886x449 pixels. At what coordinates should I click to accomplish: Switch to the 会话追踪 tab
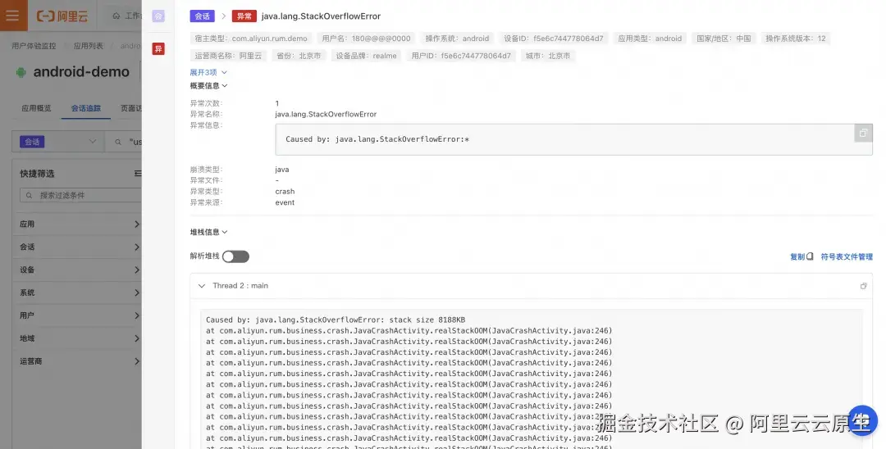click(x=86, y=107)
